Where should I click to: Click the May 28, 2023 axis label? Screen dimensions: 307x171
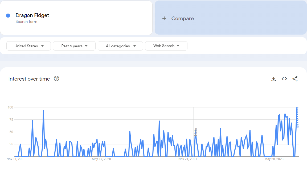274,159
